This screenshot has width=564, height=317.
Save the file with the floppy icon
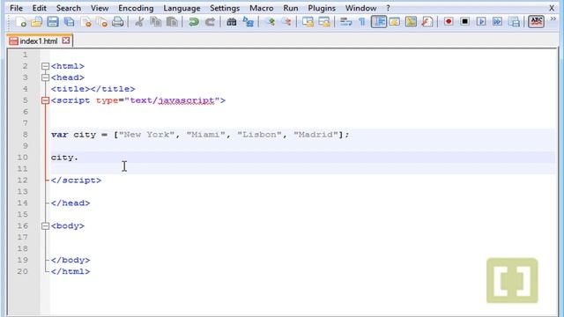53,22
